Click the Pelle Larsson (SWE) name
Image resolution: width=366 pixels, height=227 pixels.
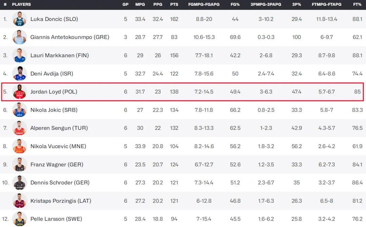coord(56,219)
